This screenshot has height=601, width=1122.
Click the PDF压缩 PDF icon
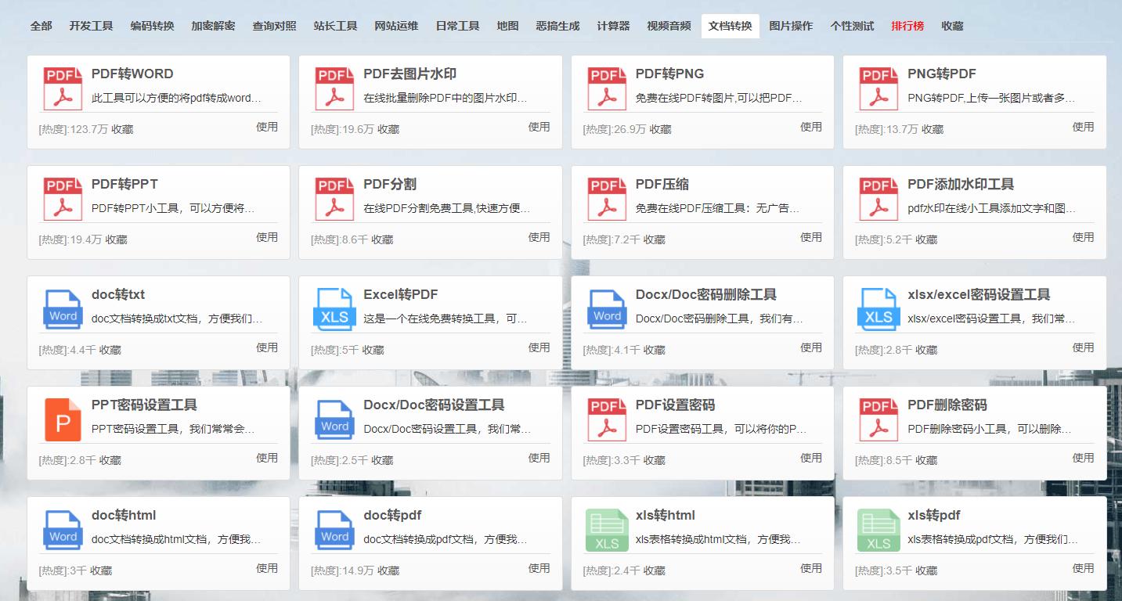[606, 198]
